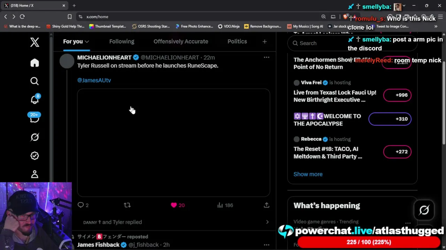Open the embedded media in MICHAELIONHEART post
The width and height of the screenshot is (446, 250).
point(174,143)
